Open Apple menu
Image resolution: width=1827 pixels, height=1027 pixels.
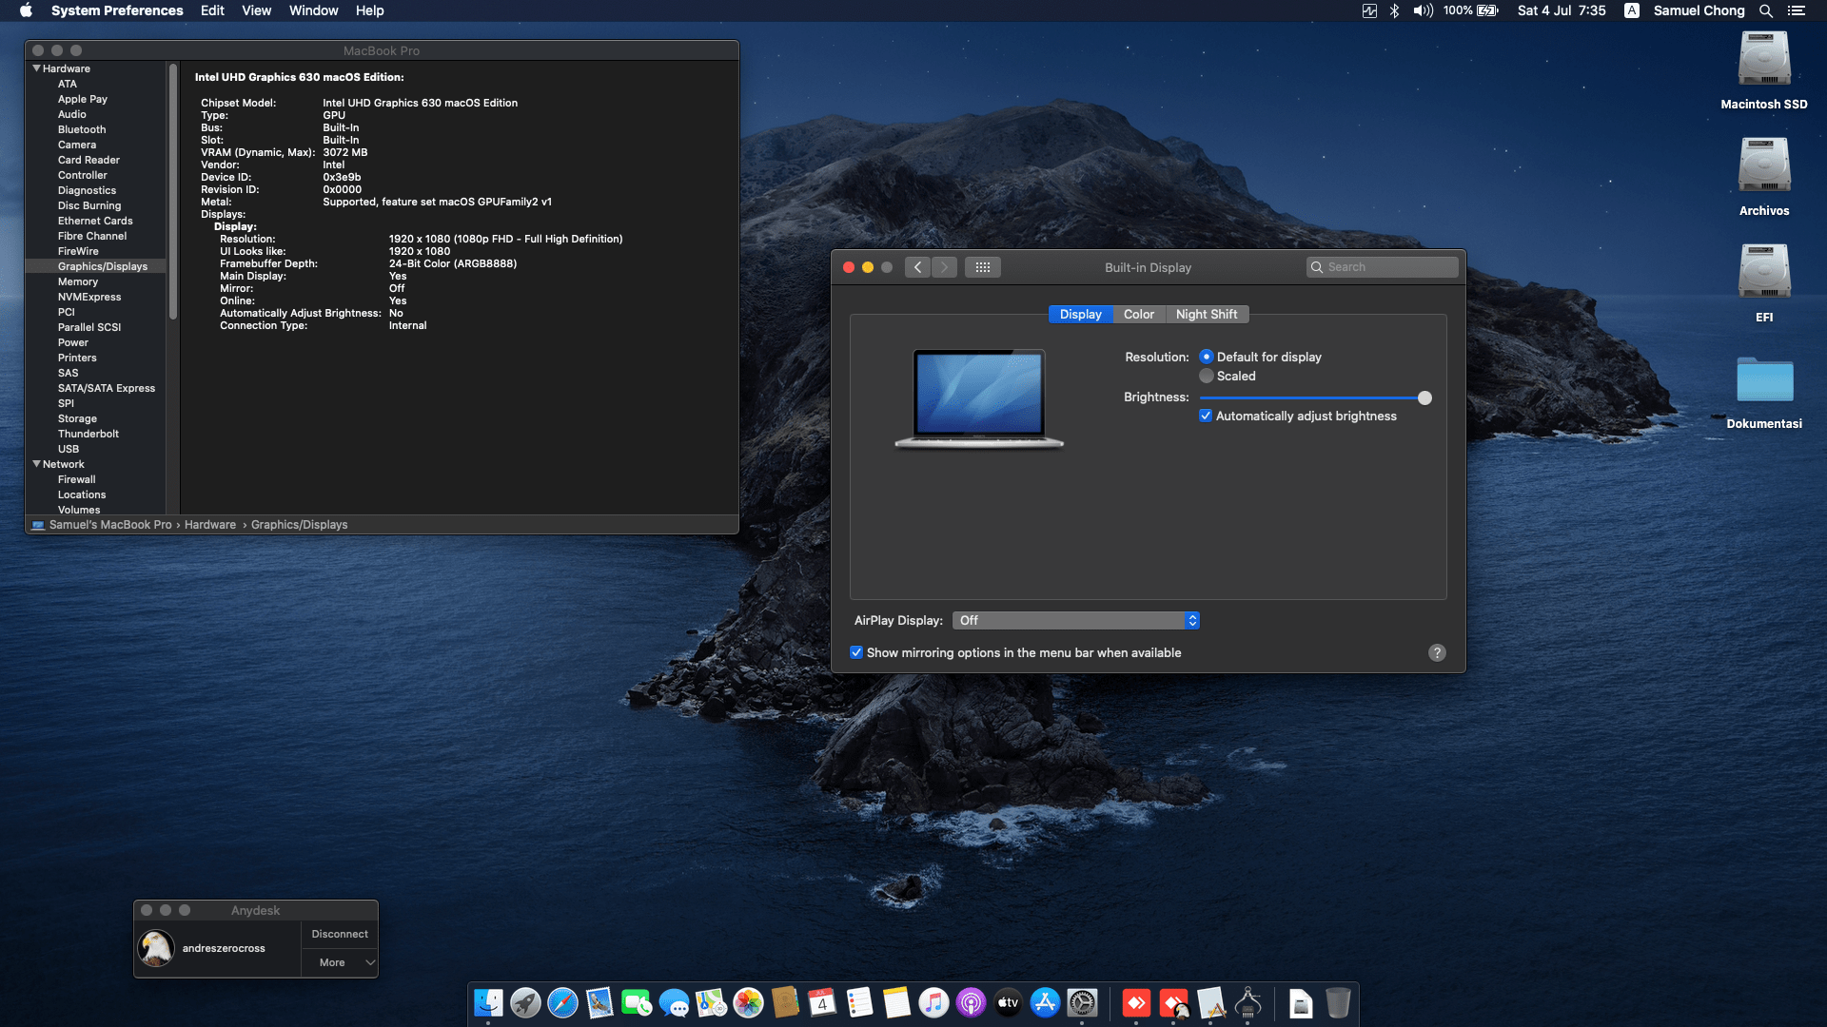26,10
